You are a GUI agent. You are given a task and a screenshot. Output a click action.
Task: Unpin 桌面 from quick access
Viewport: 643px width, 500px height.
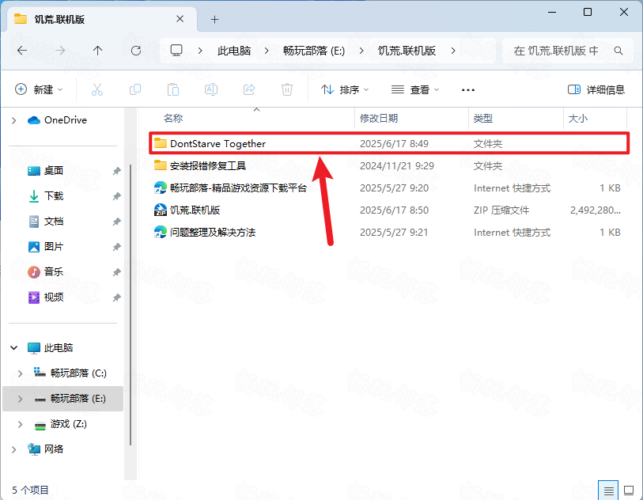116,171
